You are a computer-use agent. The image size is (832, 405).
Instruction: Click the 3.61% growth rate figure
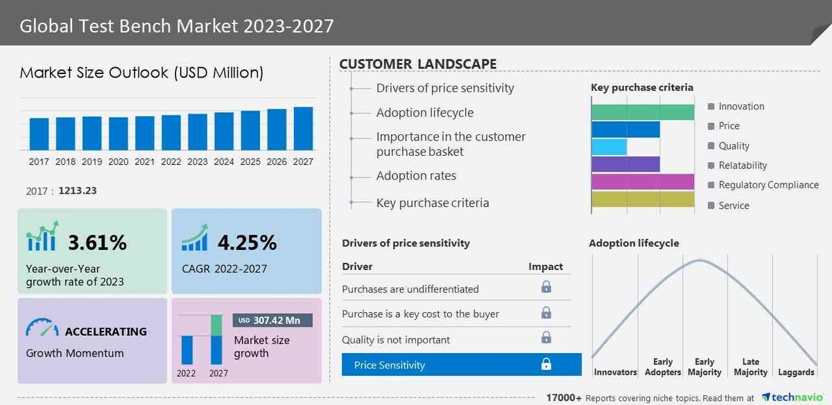[97, 242]
